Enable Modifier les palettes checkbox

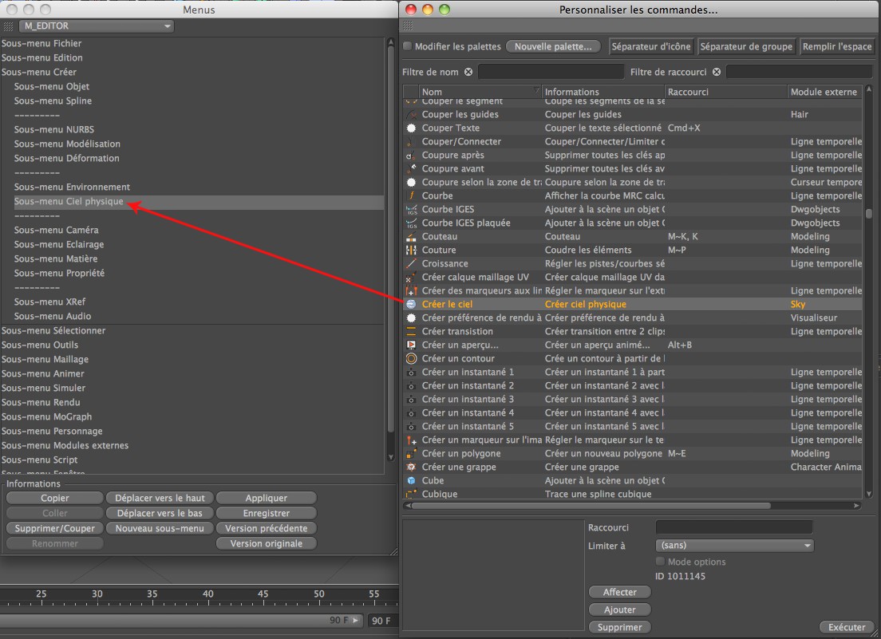point(408,47)
